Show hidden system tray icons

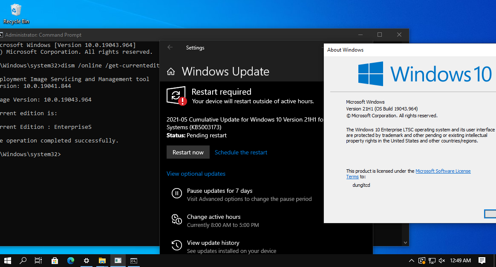click(x=412, y=261)
